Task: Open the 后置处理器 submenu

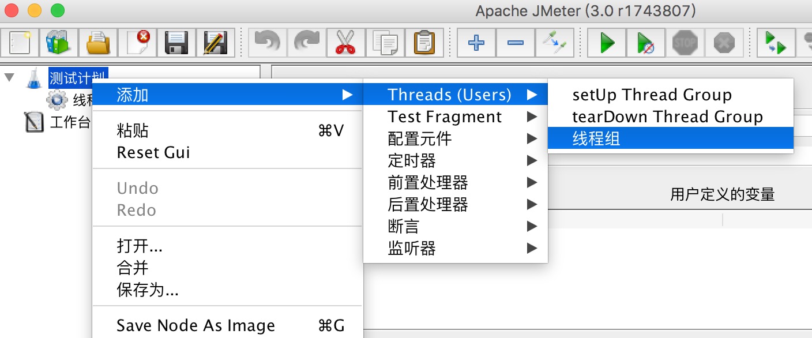Action: 456,204
